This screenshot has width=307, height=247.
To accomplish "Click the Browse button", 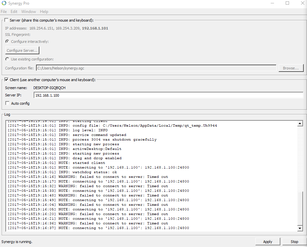I will point(291,68).
